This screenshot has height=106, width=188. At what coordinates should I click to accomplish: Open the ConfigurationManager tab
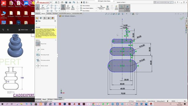[45, 18]
